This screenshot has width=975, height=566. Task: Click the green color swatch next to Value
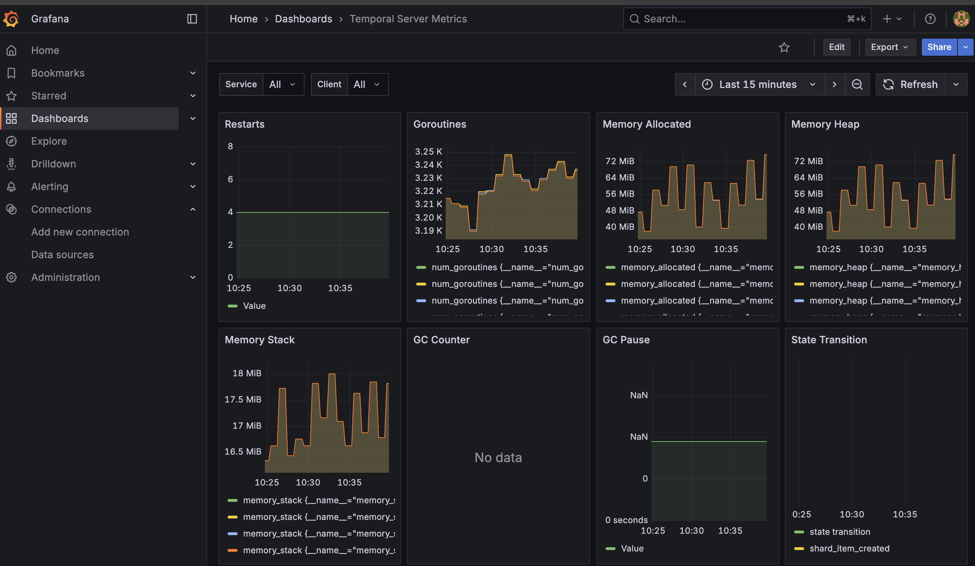[x=232, y=306]
